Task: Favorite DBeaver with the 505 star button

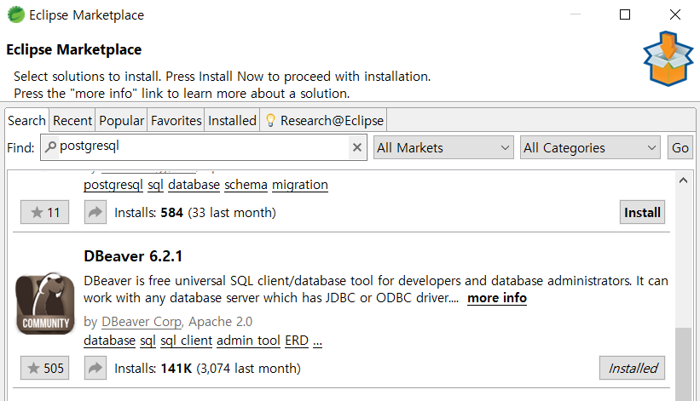Action: click(44, 368)
